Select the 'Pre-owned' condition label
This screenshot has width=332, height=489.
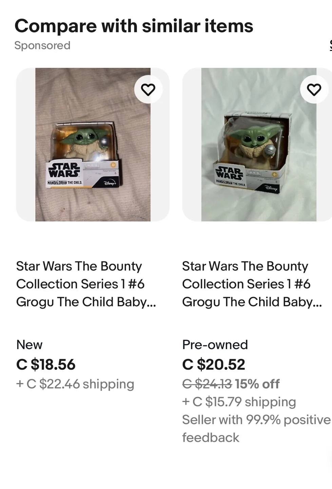(215, 345)
